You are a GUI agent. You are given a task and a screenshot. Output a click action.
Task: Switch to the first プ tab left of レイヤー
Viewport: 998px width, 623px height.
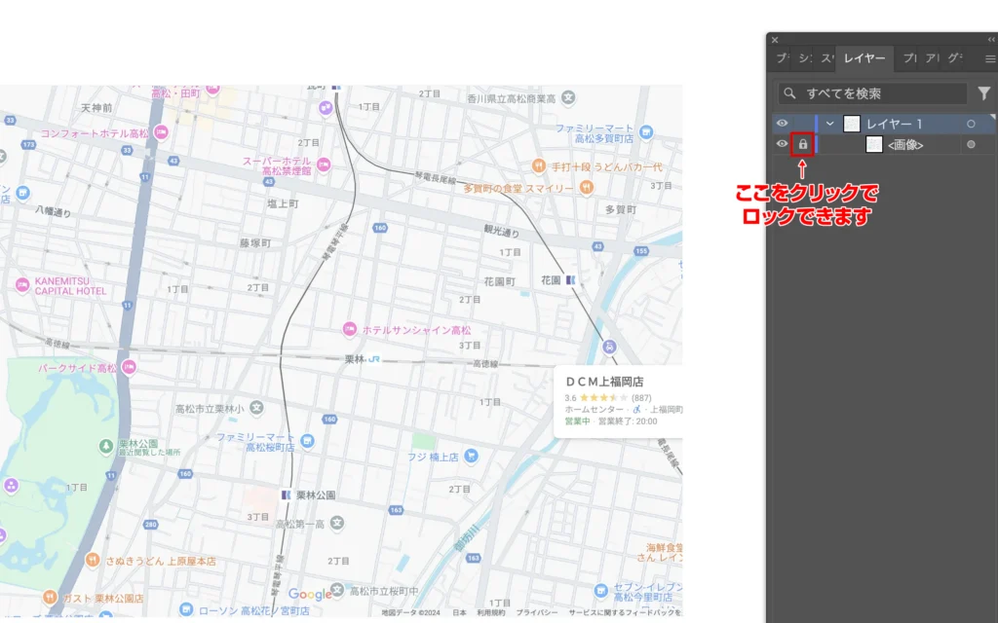[782, 59]
